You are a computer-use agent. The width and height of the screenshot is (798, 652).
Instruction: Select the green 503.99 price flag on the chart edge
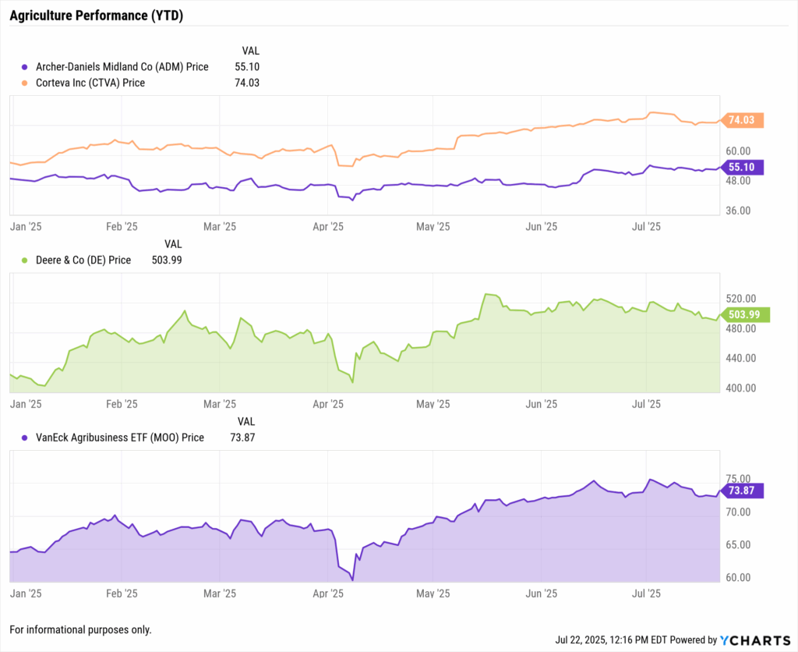[x=744, y=315]
